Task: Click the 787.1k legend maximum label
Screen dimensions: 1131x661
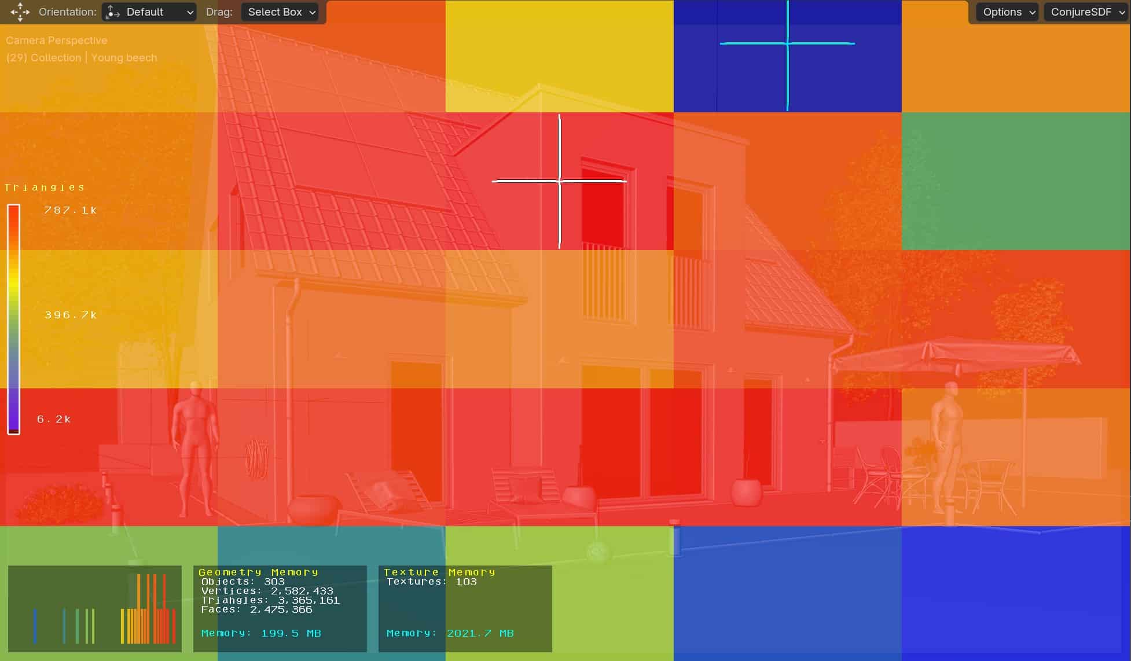Action: (x=71, y=210)
